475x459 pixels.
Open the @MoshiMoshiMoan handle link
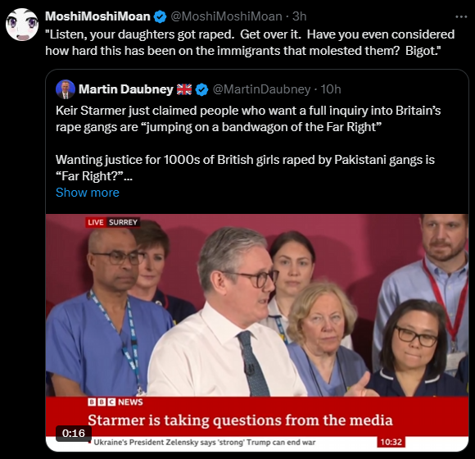226,16
